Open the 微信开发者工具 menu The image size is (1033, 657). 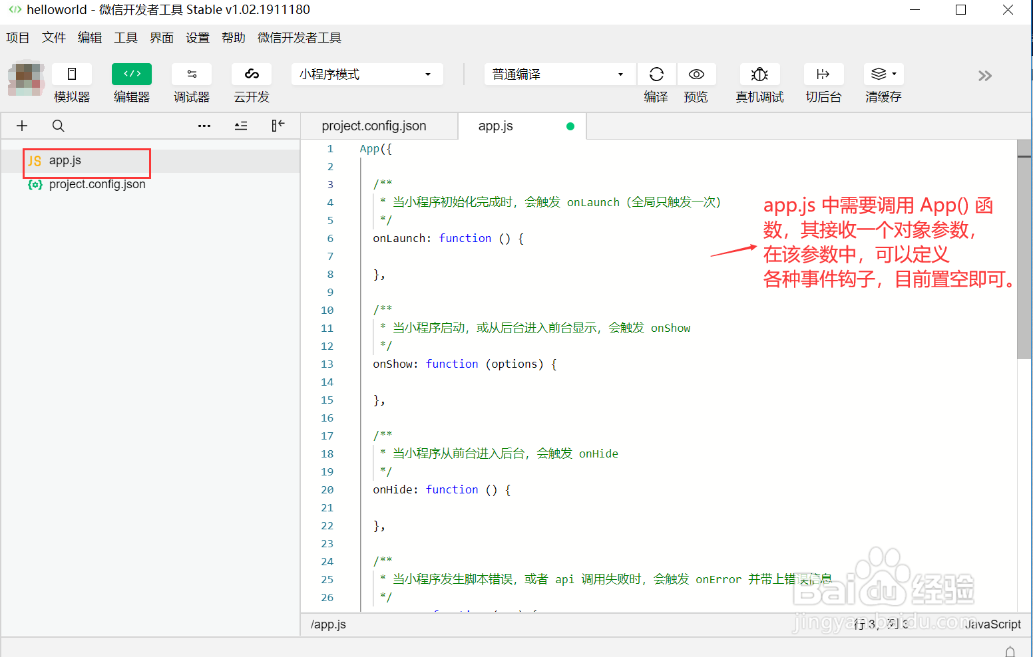pyautogui.click(x=300, y=38)
